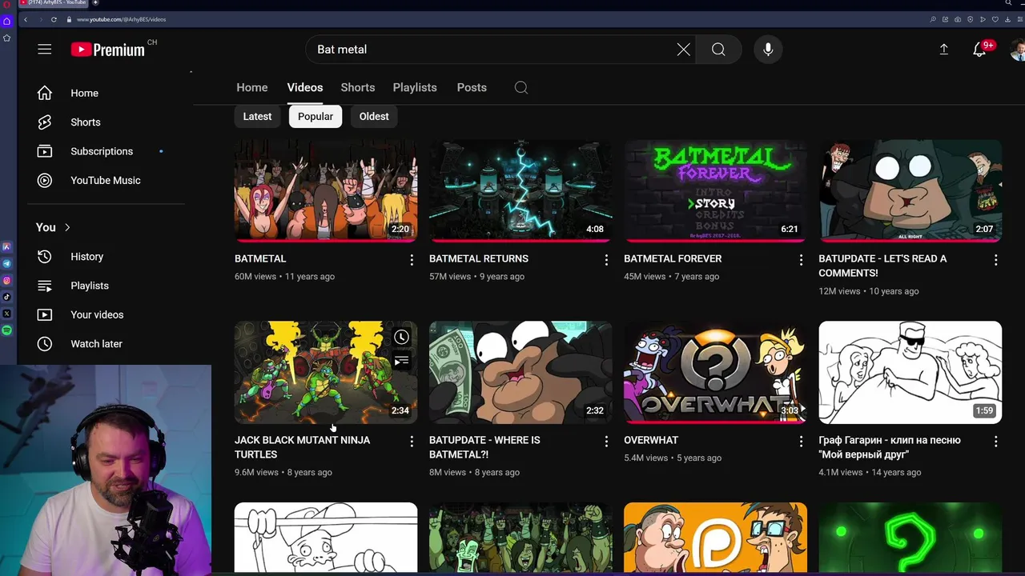Open 'JACK BLACK MUTANT NINJA TURTLES' title link
The height and width of the screenshot is (576, 1025).
coord(302,447)
